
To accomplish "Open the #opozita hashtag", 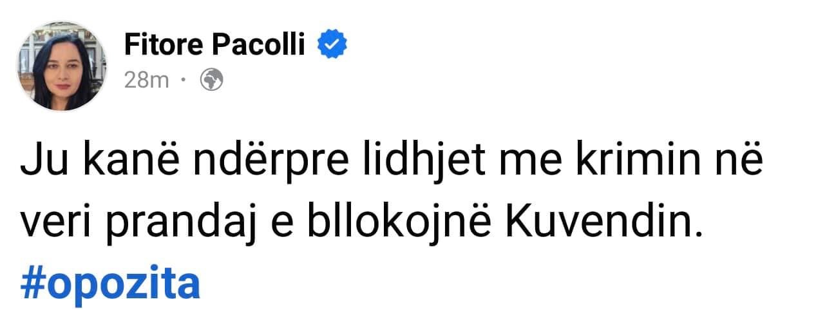I will tap(110, 283).
